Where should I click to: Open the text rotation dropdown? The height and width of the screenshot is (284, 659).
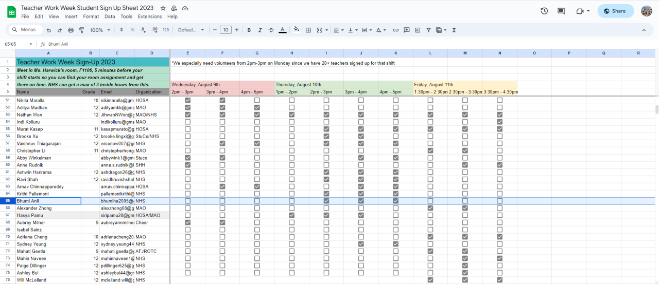click(381, 30)
